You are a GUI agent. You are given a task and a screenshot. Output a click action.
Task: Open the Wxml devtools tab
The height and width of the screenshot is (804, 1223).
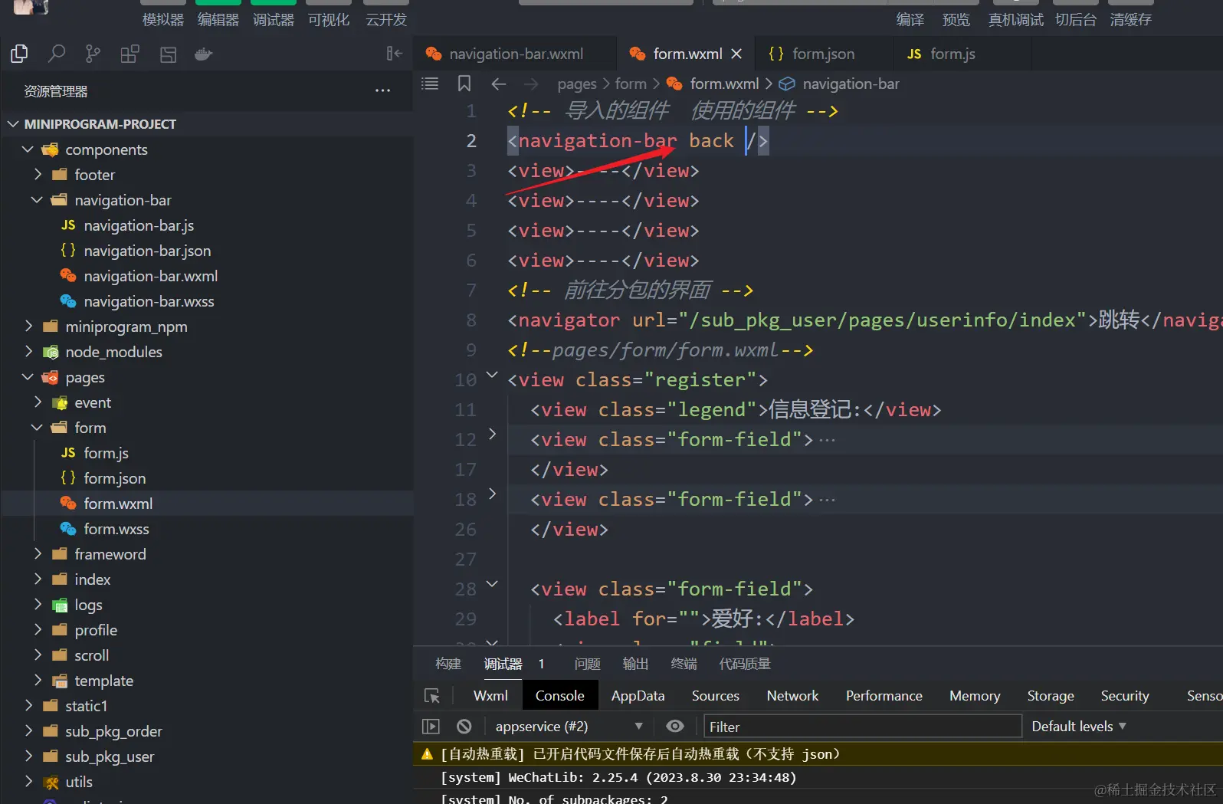(x=490, y=696)
